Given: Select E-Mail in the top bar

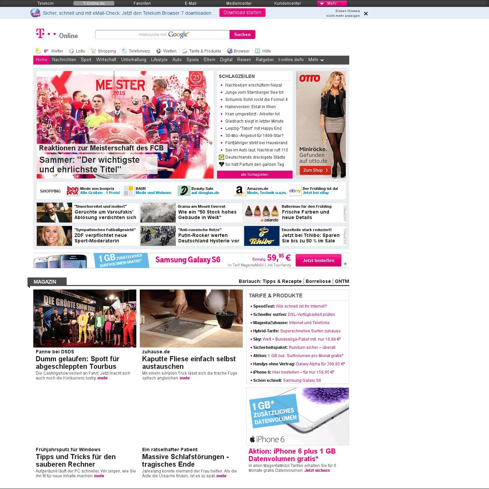Looking at the screenshot, I should pyautogui.click(x=191, y=3).
